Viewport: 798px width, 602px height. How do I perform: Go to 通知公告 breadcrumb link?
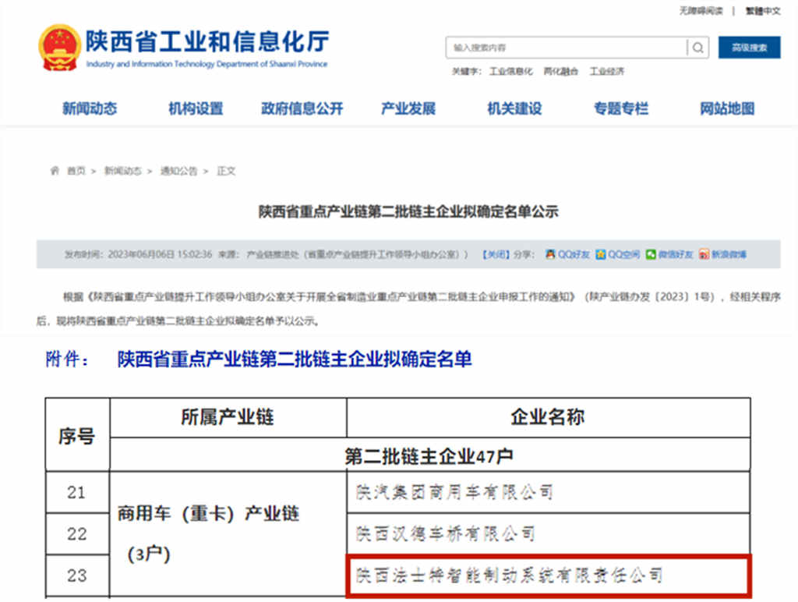coord(178,171)
